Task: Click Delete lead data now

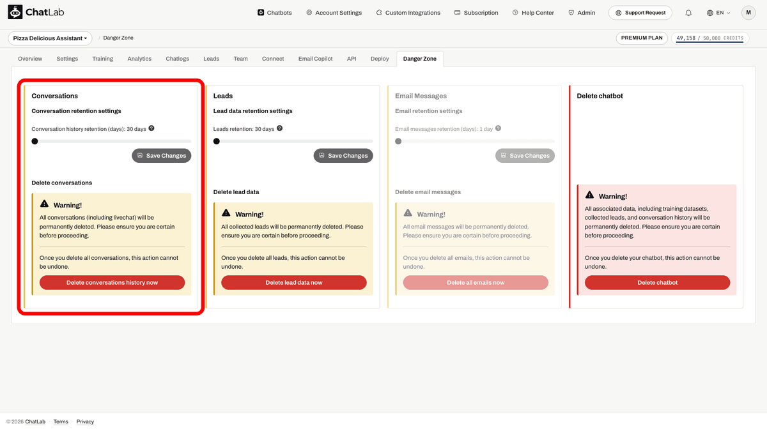Action: click(294, 283)
